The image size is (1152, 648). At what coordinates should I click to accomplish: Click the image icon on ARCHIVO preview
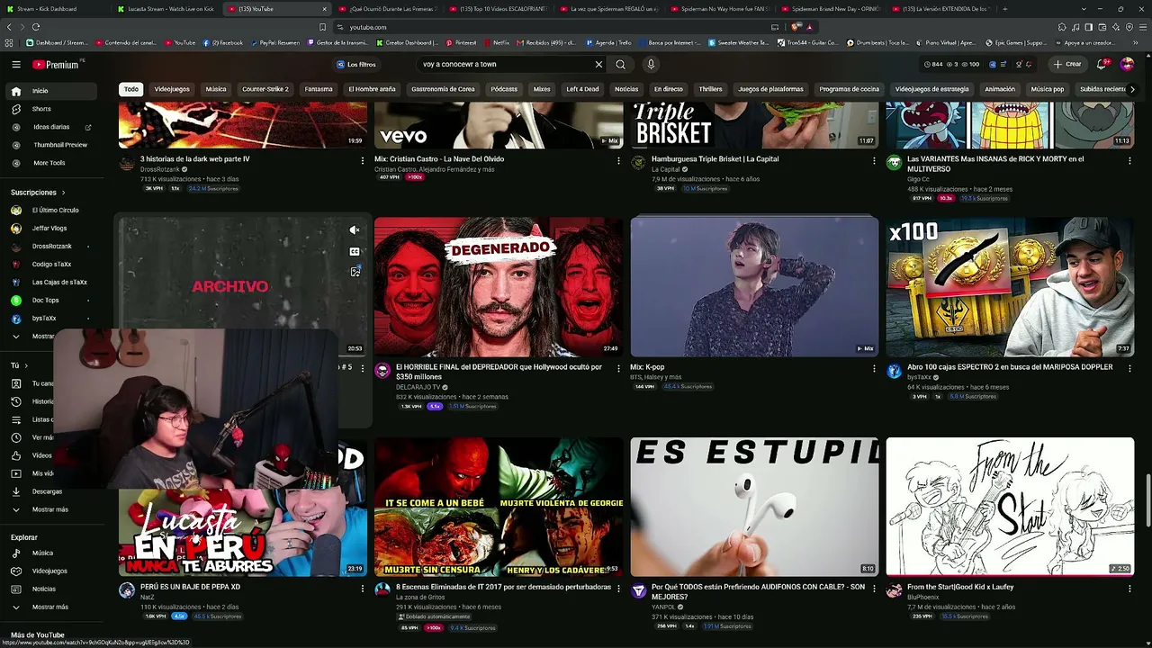coord(355,271)
